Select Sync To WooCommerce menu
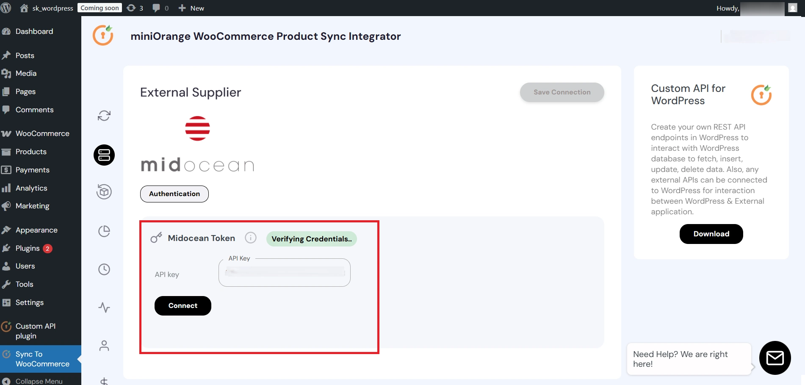This screenshot has height=385, width=805. point(41,359)
